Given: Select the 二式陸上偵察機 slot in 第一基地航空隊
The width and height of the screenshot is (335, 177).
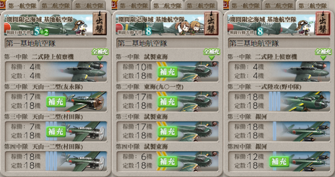Looking at the screenshot, I should point(56,72).
